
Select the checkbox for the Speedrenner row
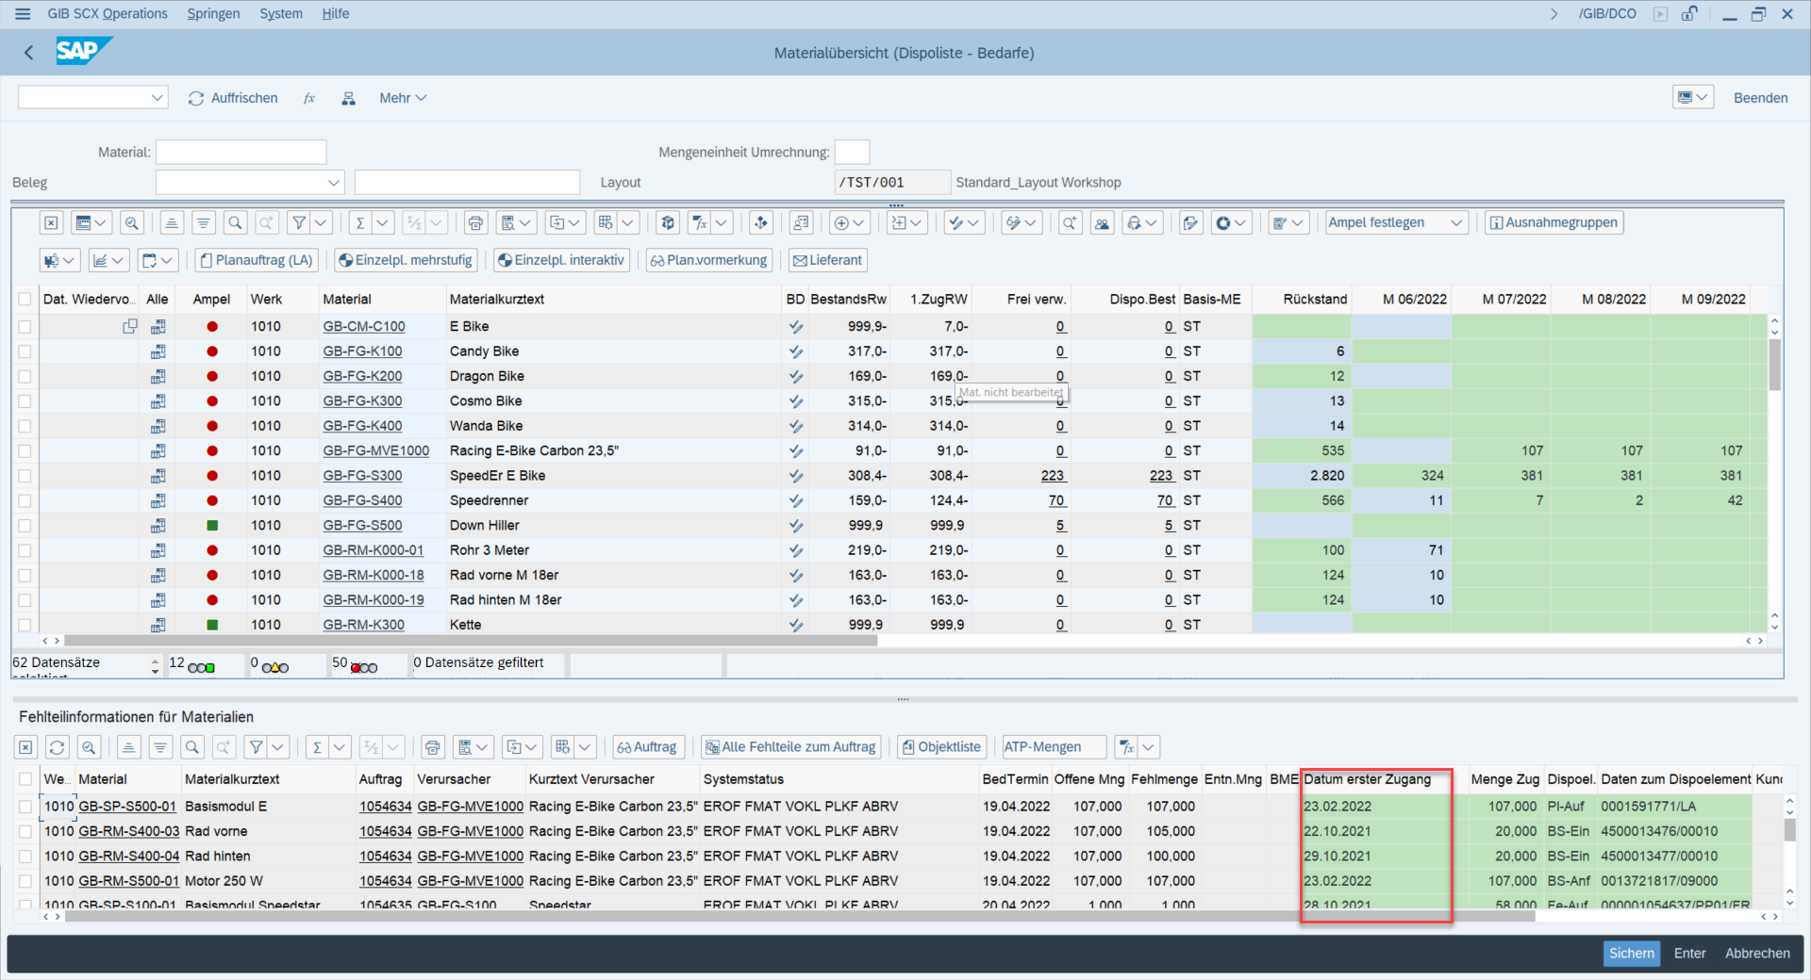25,501
